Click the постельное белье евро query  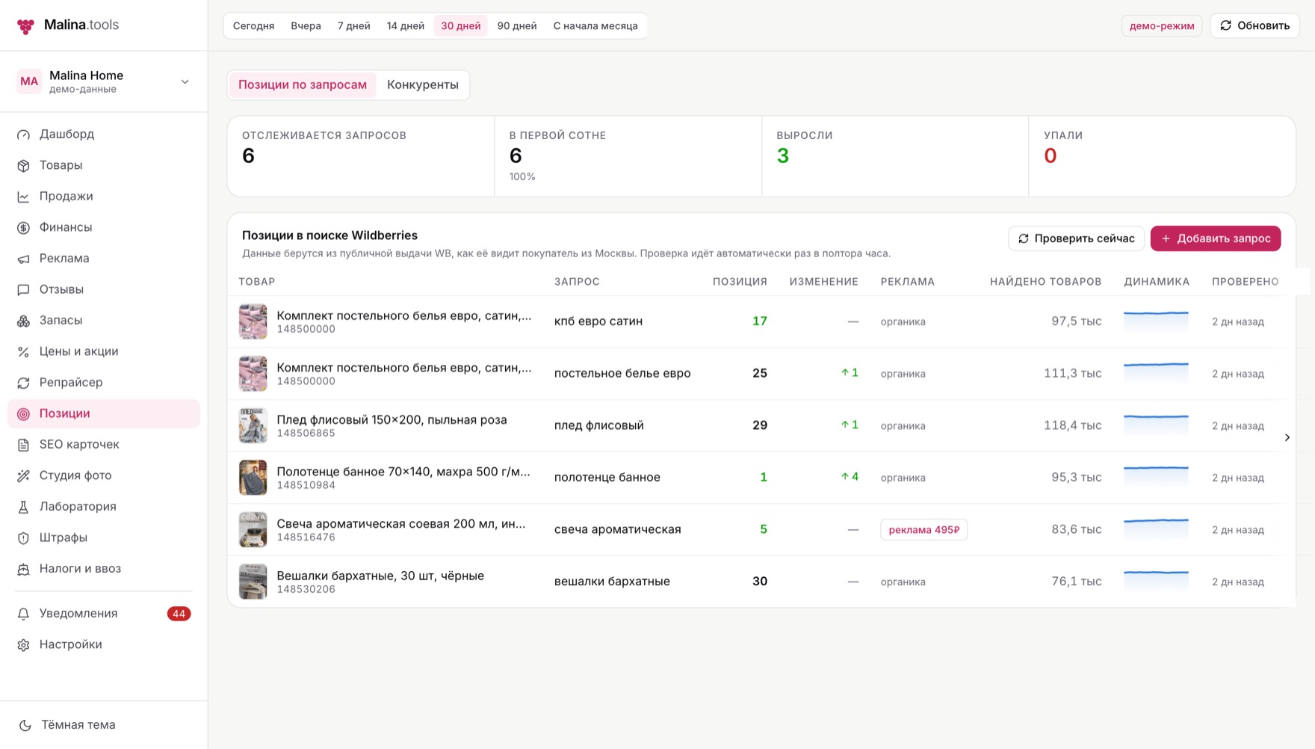click(x=622, y=374)
